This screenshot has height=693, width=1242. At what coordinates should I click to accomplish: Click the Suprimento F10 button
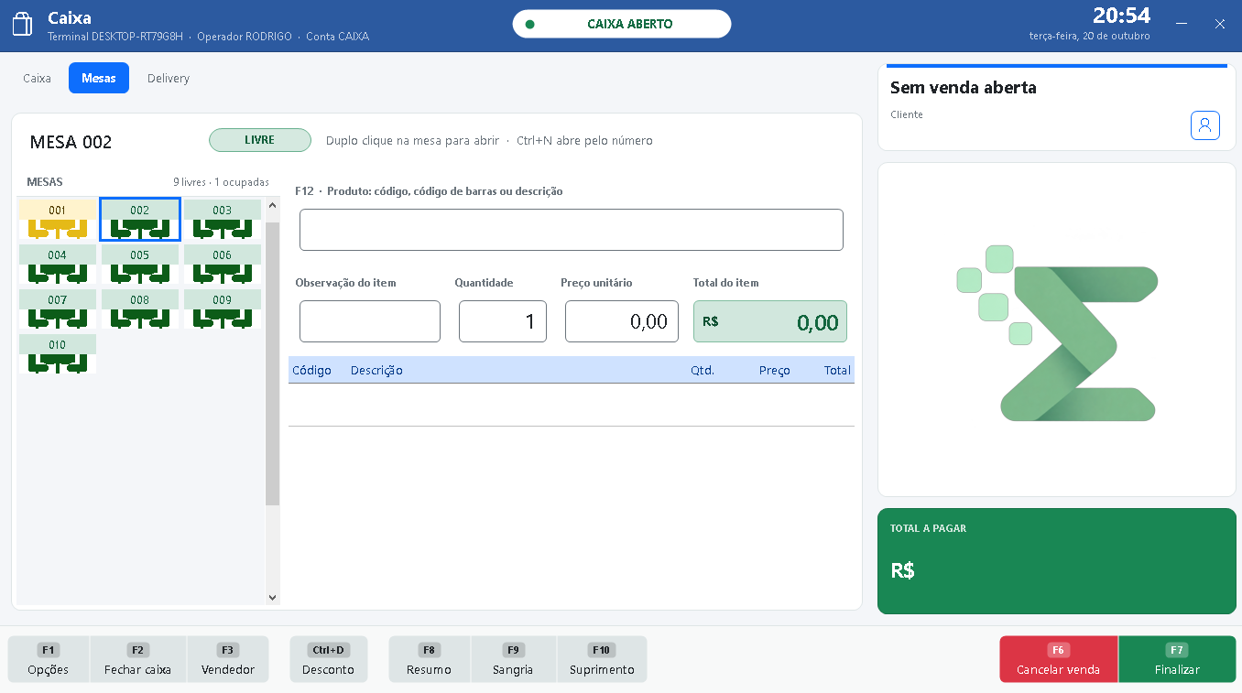(602, 659)
